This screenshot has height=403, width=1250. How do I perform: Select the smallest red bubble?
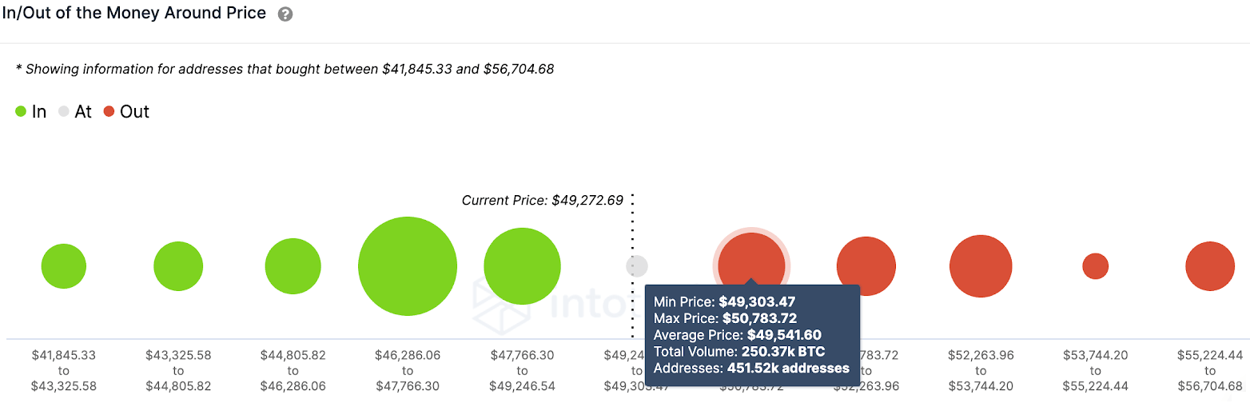click(1095, 266)
